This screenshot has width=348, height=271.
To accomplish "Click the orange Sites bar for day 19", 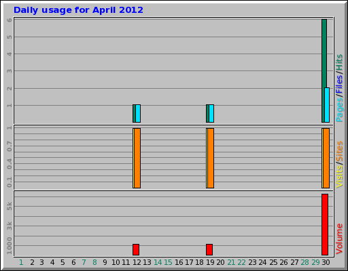I will pos(211,158).
